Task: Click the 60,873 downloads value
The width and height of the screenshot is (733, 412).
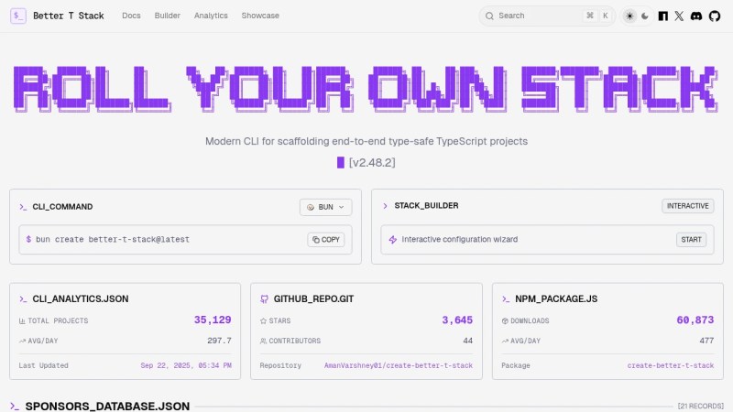Action: point(695,320)
